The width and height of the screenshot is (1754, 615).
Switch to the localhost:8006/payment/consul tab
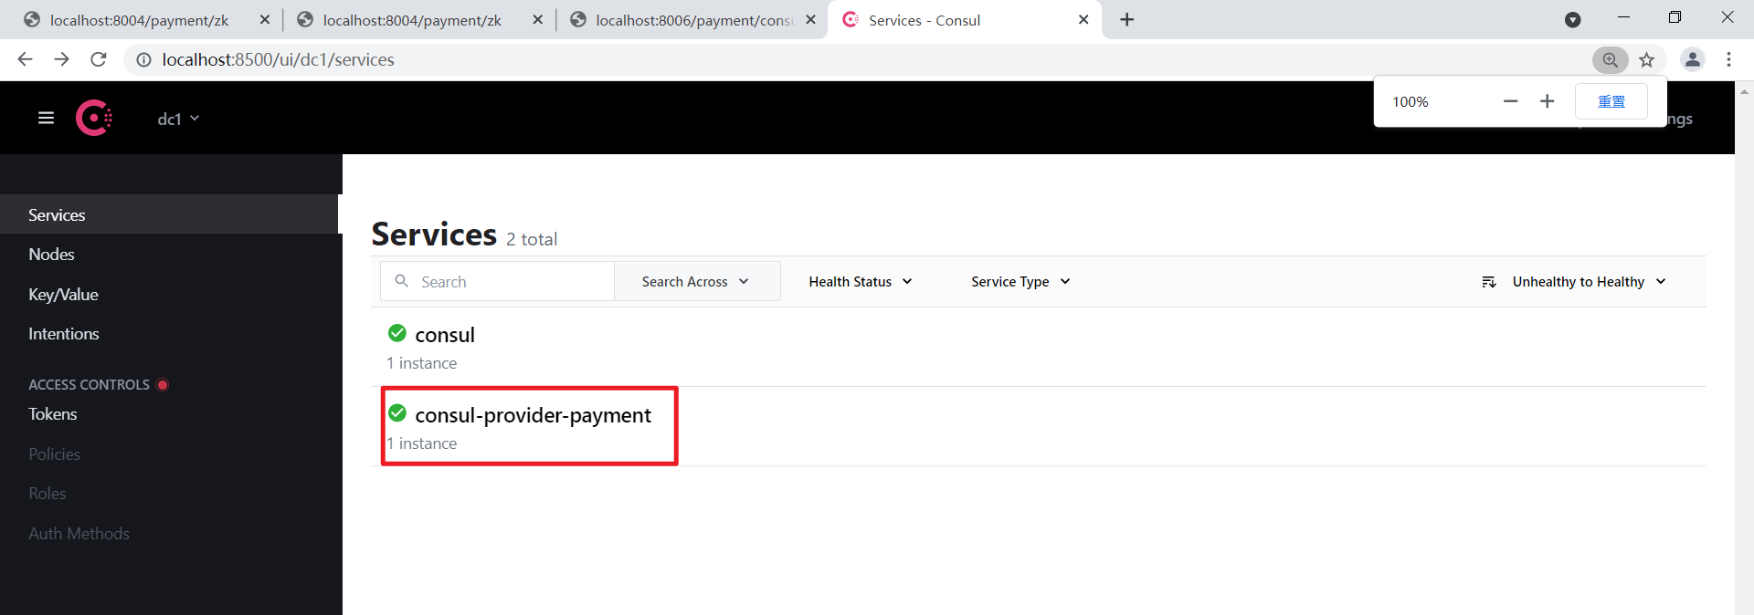click(x=694, y=20)
